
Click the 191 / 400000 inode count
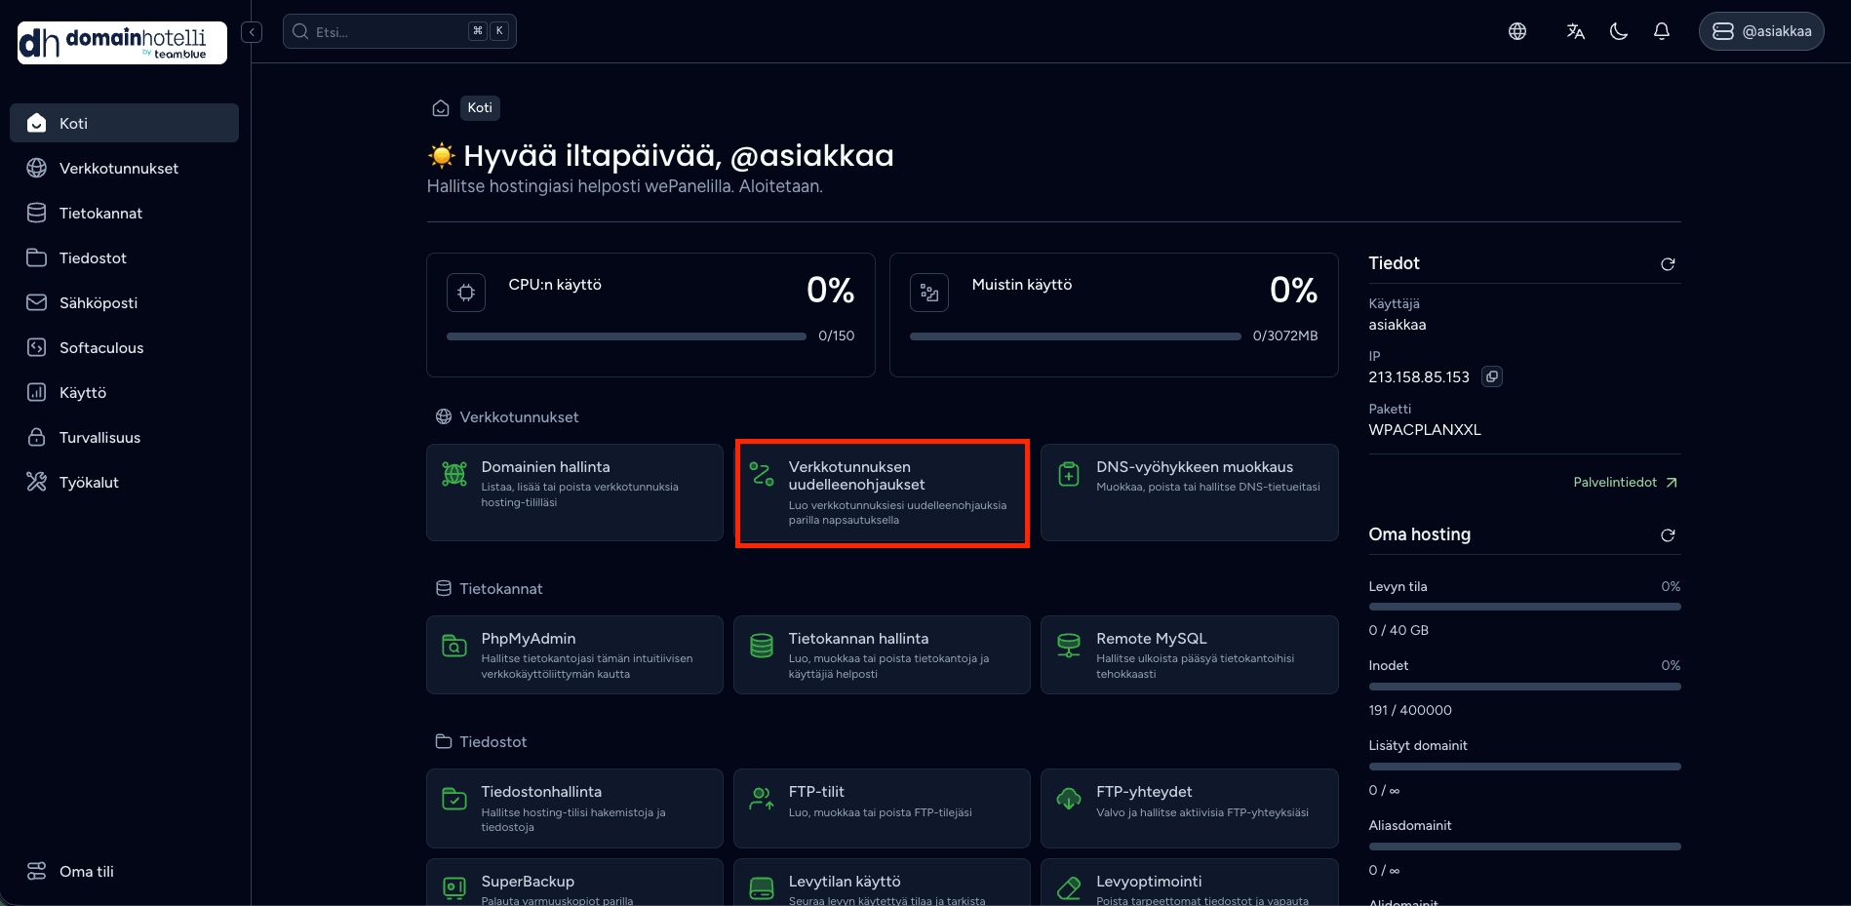pyautogui.click(x=1410, y=710)
